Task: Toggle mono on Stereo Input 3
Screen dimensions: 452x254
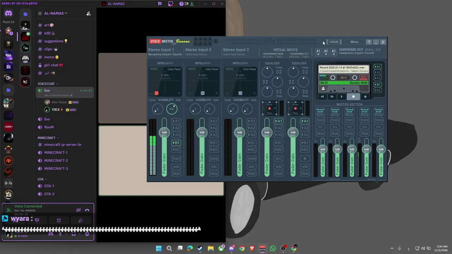Action: [251, 158]
